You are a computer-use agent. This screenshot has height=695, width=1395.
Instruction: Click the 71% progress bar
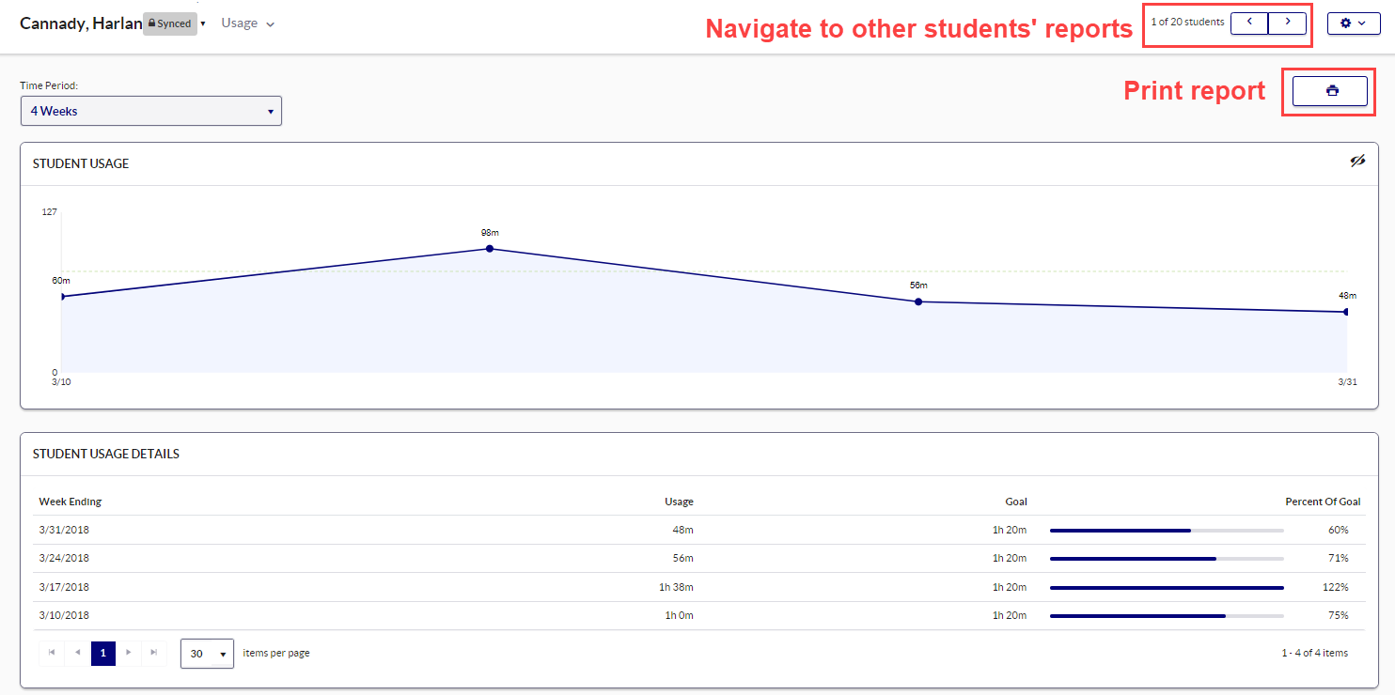(1167, 559)
